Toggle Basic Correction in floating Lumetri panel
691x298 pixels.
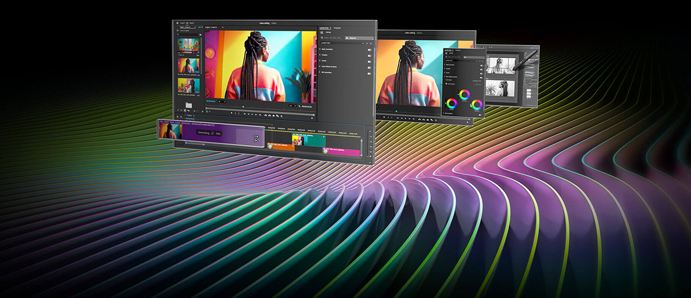click(481, 65)
